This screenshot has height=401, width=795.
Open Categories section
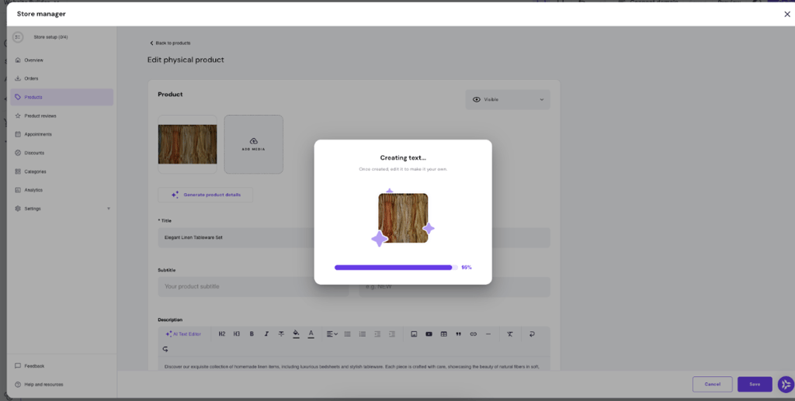62,171
